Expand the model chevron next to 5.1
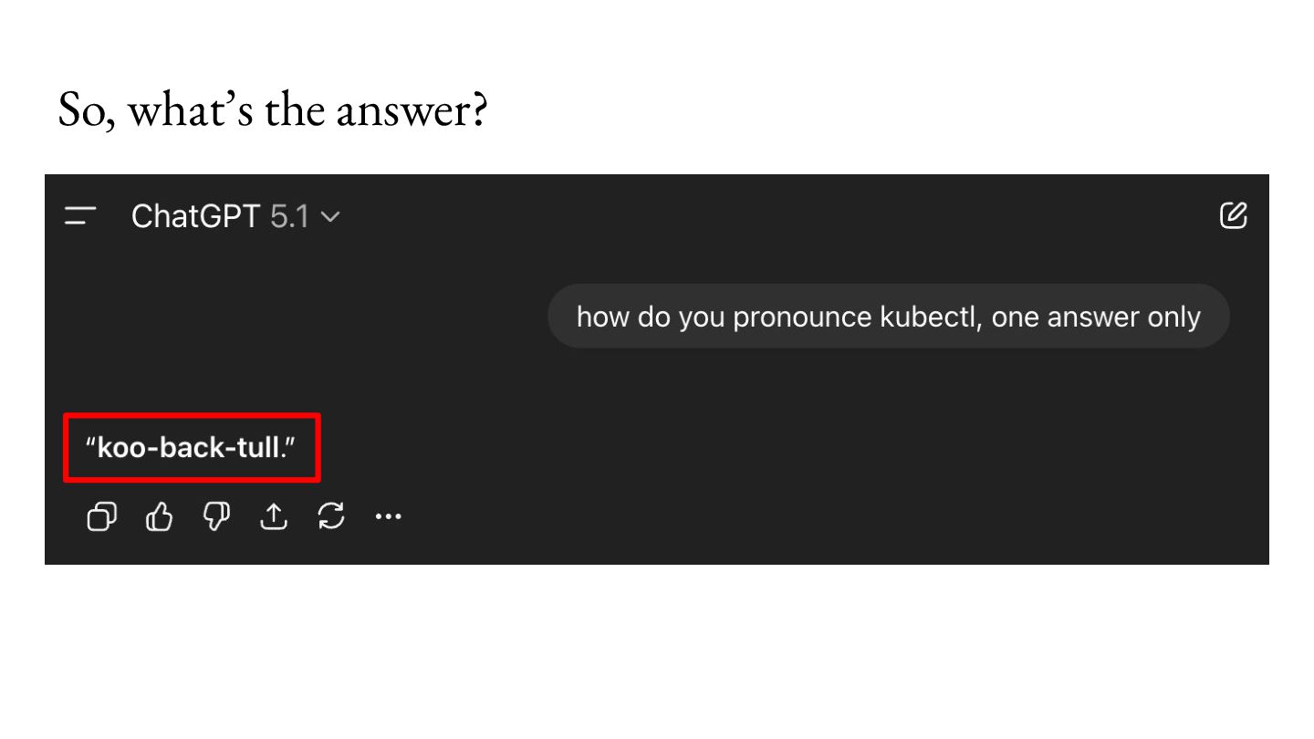 (331, 217)
